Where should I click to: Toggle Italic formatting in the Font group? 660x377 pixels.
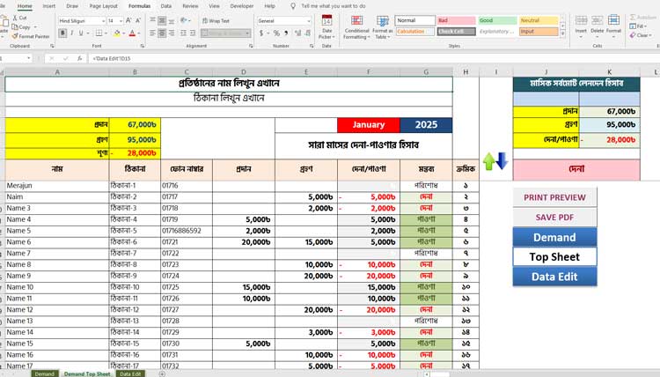pos(71,33)
